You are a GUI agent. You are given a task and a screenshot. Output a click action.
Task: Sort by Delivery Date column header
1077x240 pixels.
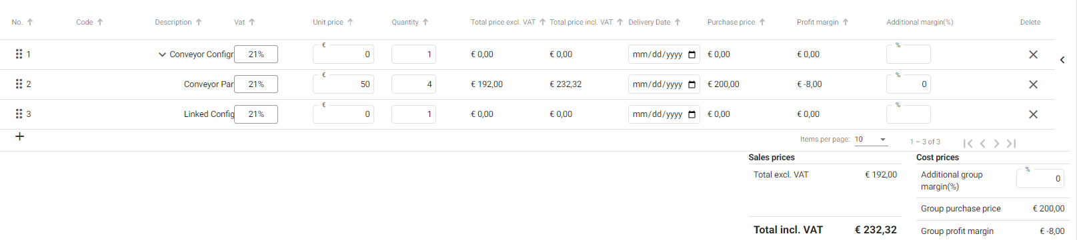[654, 22]
